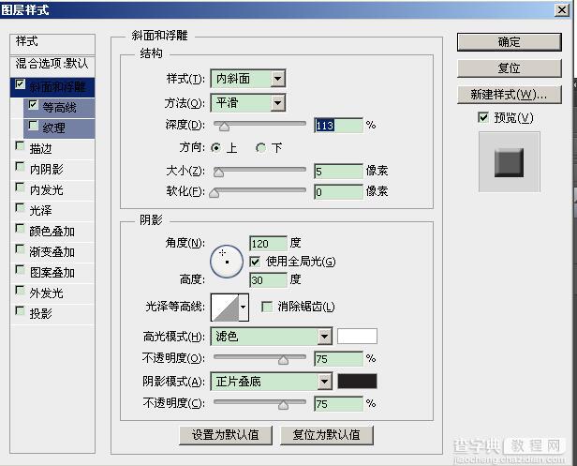The height and width of the screenshot is (466, 577).
Task: Click the shadow 不透明度 slider handle
Action: pos(283,405)
